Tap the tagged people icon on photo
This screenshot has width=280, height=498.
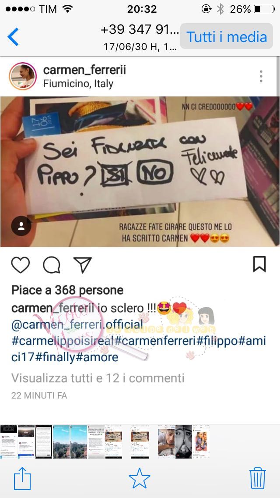coord(21,226)
